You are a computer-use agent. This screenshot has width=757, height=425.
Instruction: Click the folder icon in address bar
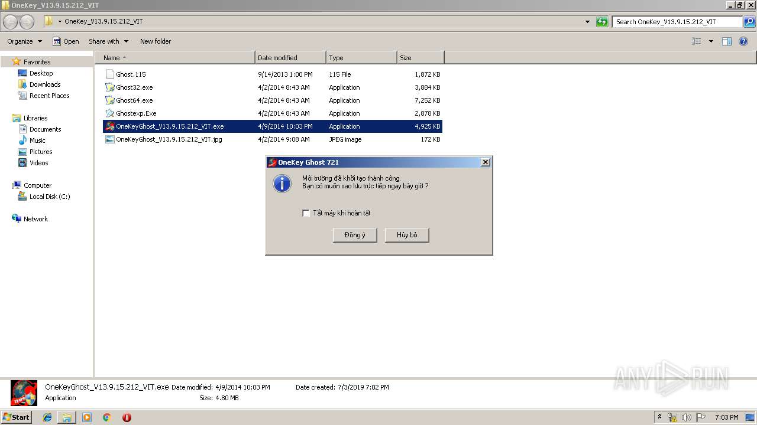click(49, 21)
